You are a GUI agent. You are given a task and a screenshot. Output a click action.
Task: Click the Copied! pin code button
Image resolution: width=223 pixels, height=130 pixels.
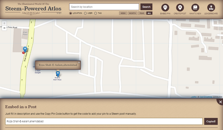pos(211,121)
